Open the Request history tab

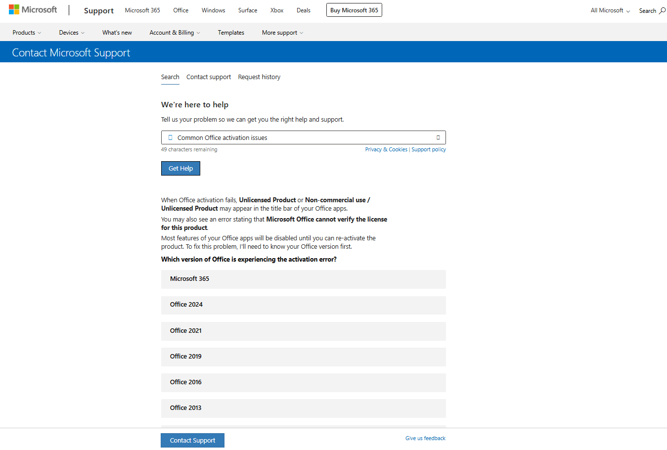coord(259,77)
